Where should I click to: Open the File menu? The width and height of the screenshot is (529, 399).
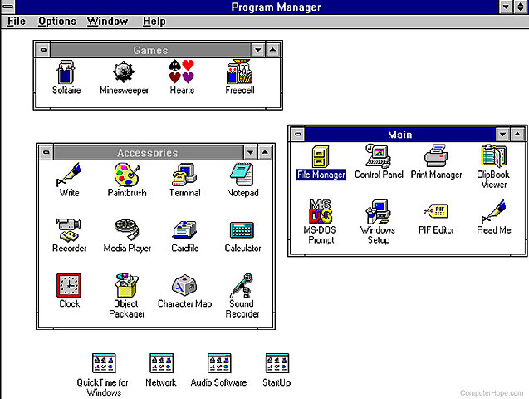click(17, 22)
